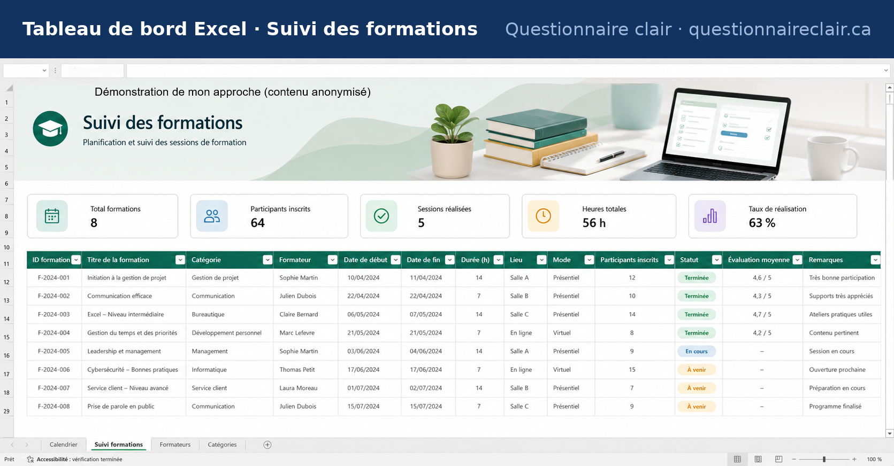Click the vertical scrollbar up arrow

pos(890,88)
